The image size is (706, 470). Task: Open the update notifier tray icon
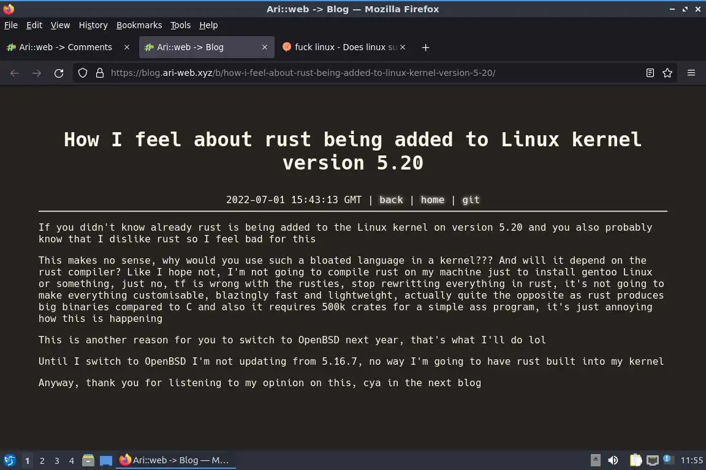point(669,459)
